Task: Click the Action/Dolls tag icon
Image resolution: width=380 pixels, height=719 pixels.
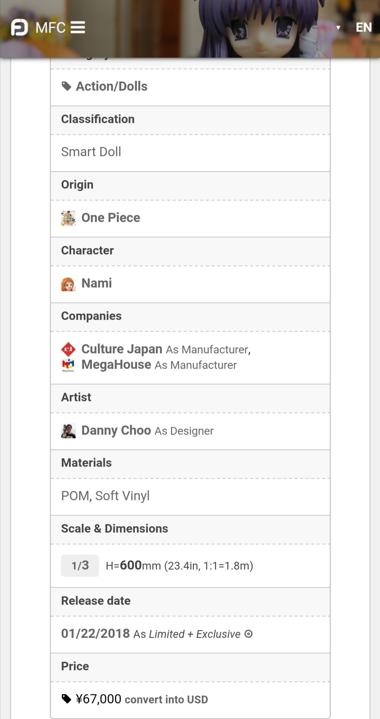Action: point(66,86)
